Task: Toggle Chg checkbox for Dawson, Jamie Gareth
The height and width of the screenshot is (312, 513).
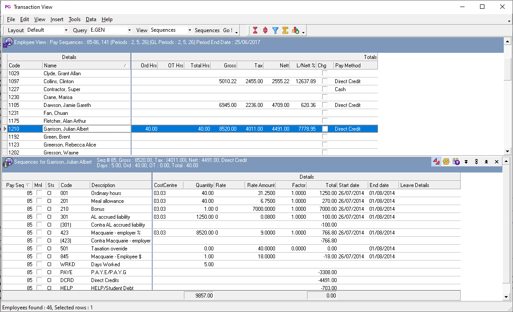Action: pos(325,105)
